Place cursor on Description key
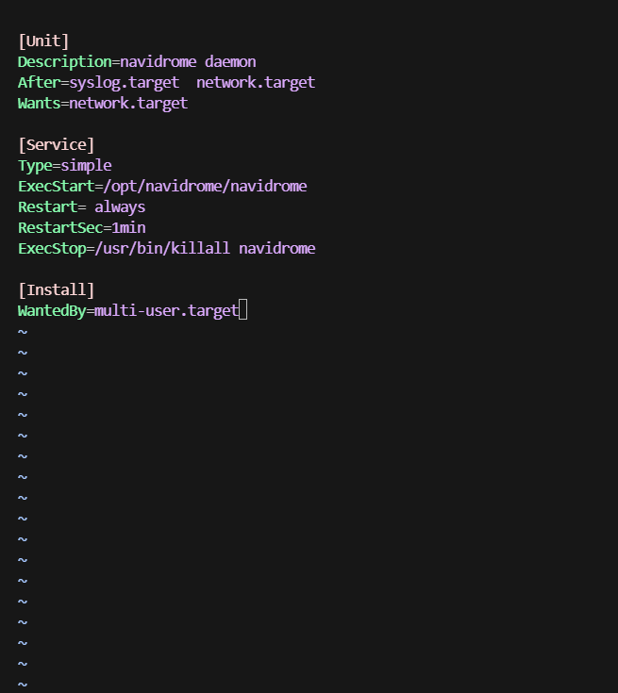The image size is (618, 693). (64, 61)
